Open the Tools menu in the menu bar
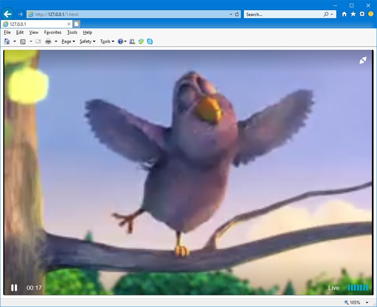Image resolution: width=377 pixels, height=307 pixels. (x=72, y=32)
